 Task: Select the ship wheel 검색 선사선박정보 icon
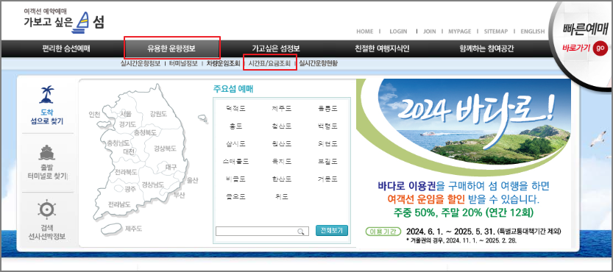point(46,210)
